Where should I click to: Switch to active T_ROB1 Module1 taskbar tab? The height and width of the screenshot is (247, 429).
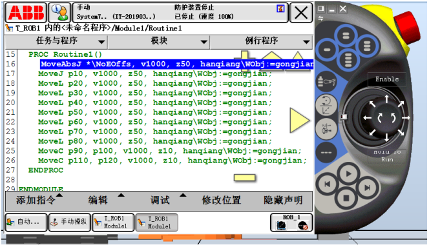click(x=156, y=222)
